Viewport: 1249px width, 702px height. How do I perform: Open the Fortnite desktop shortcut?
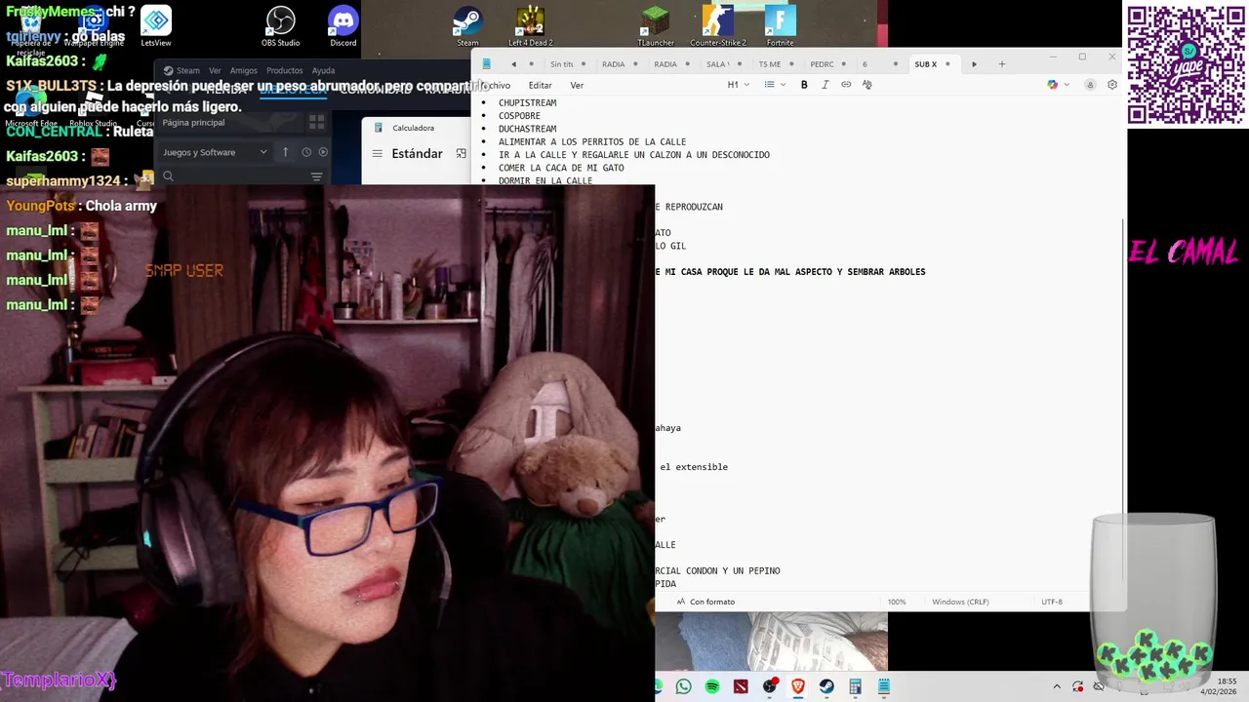(780, 26)
